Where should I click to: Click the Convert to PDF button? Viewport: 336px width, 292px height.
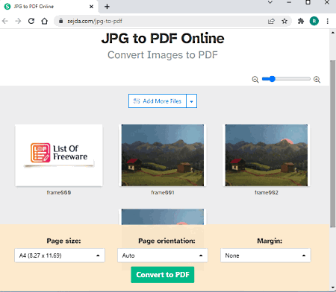(163, 275)
